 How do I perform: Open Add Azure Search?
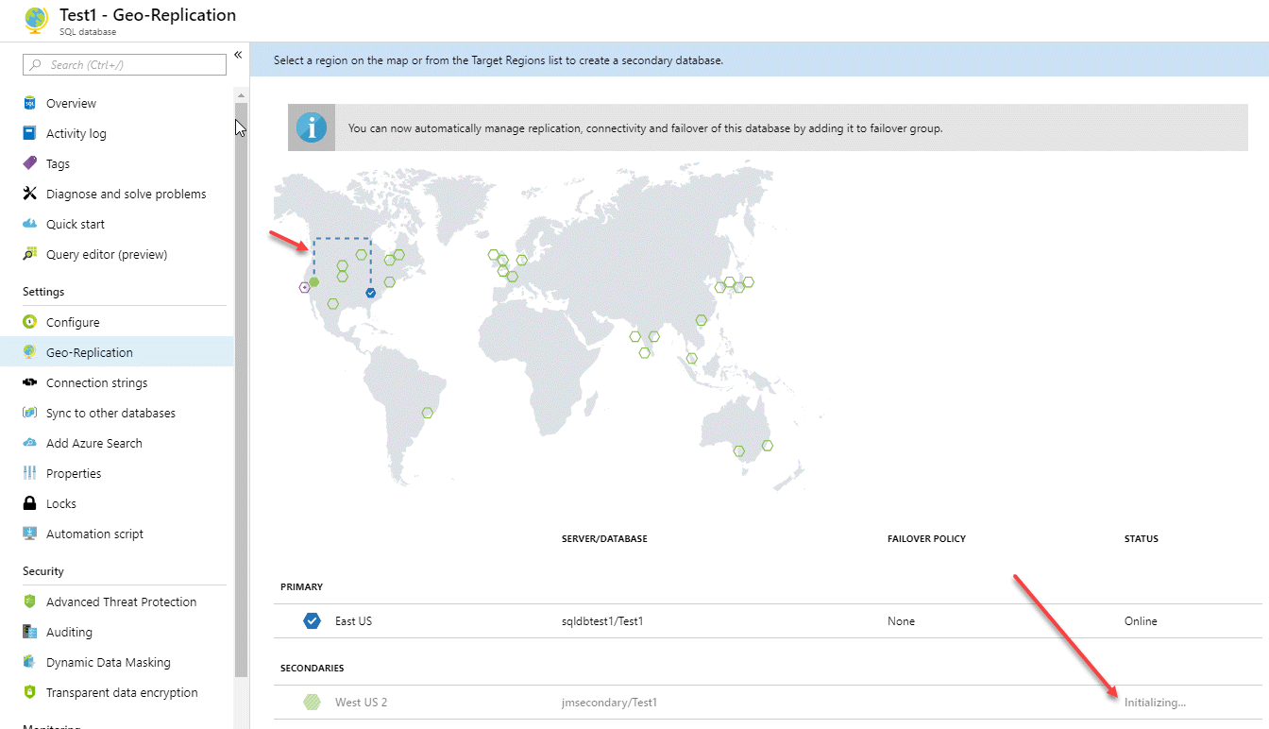point(94,443)
